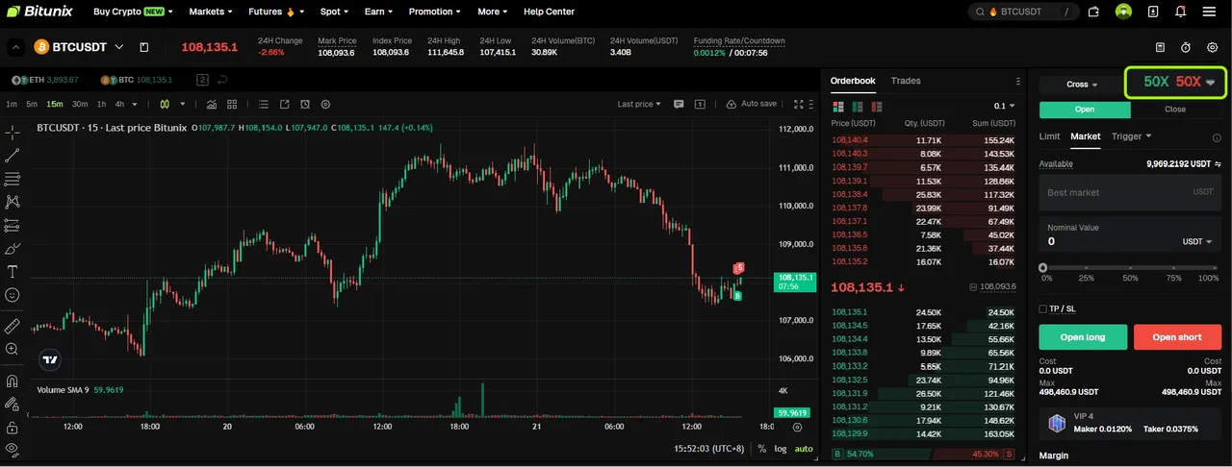Open the futures calculator icon
The height and width of the screenshot is (467, 1232).
pyautogui.click(x=1161, y=47)
